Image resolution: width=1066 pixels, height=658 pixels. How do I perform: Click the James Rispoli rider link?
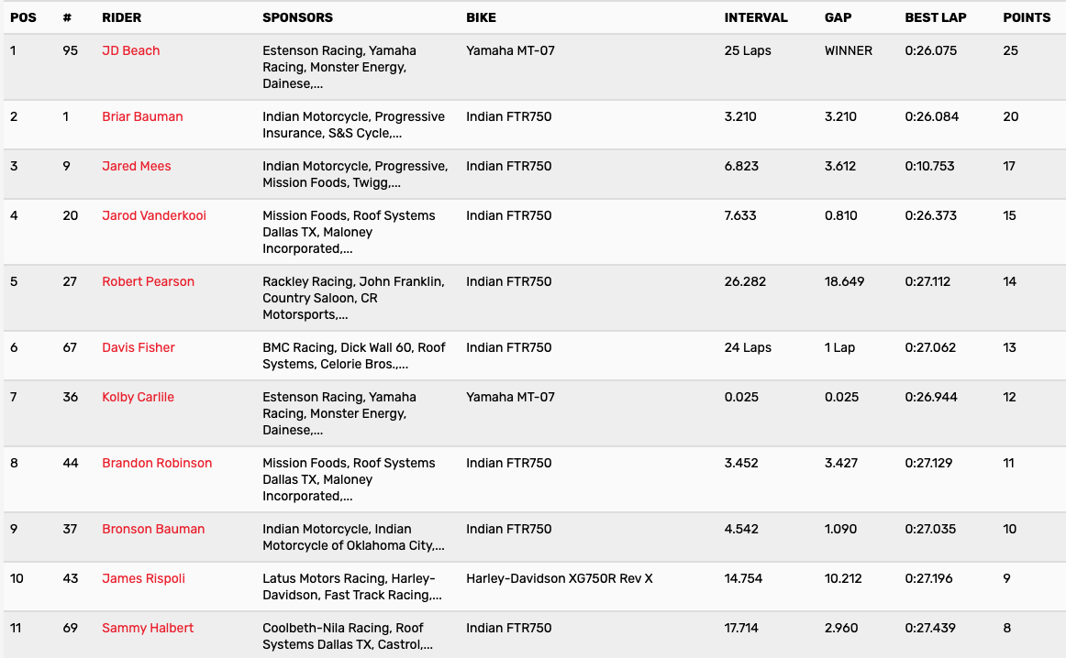(143, 578)
